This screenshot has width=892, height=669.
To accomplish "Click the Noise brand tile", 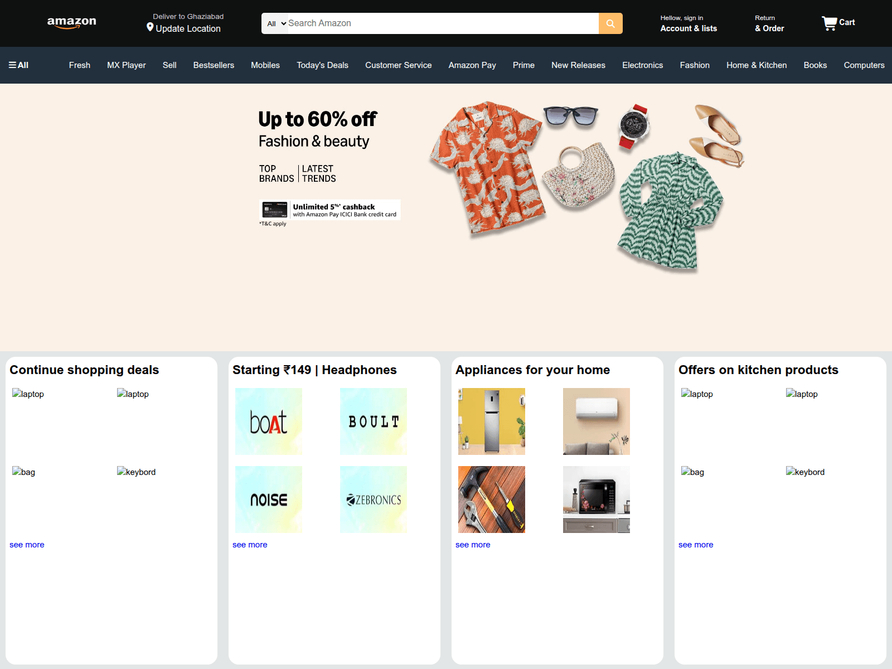I will click(269, 500).
